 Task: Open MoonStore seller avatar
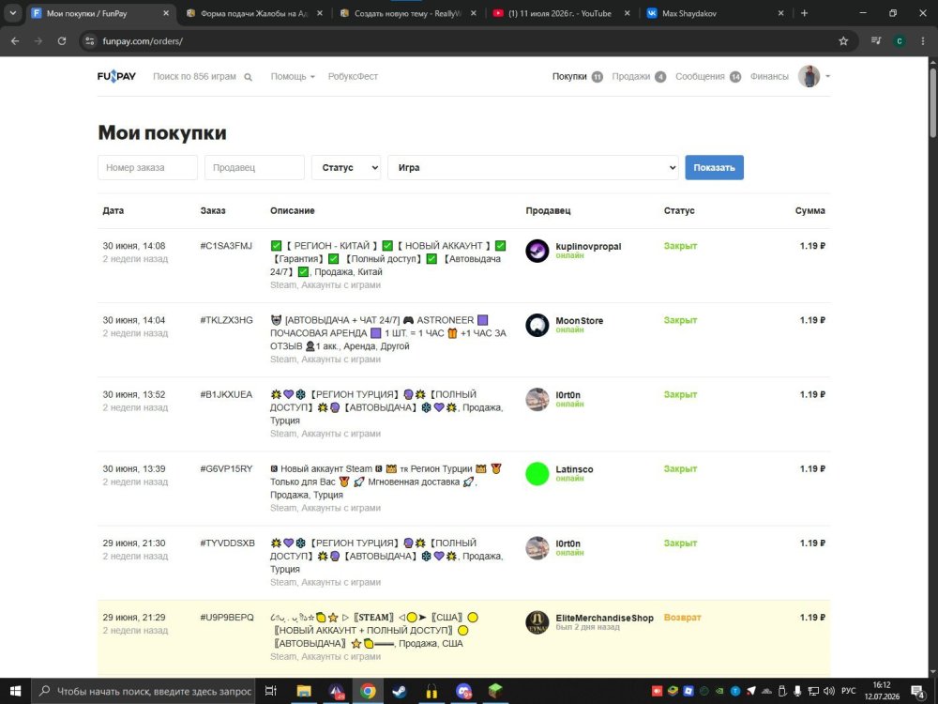(x=537, y=325)
